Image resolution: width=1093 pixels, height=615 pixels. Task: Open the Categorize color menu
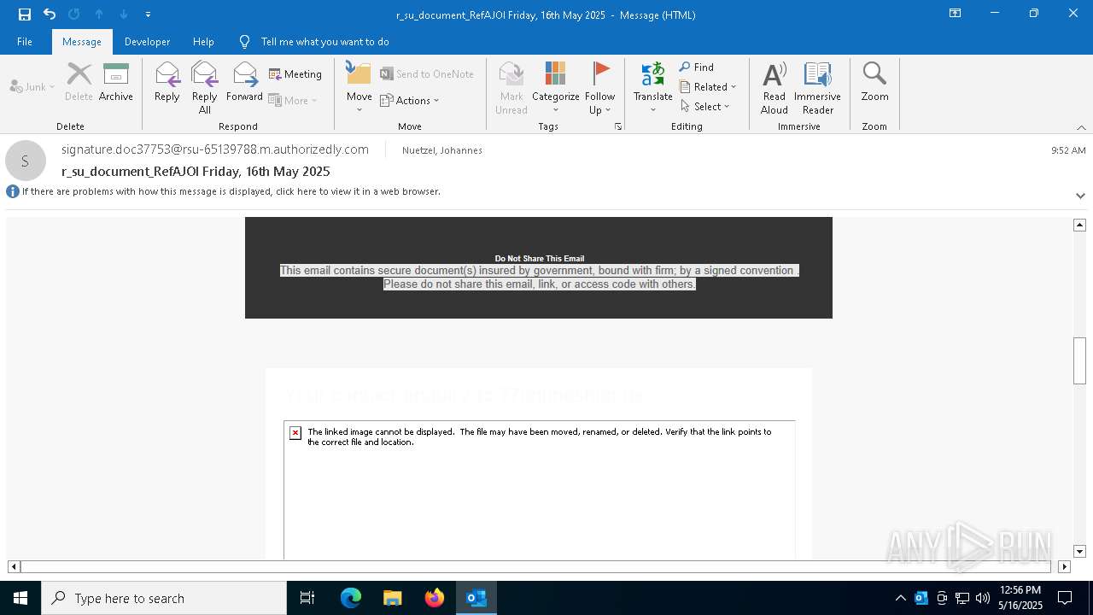tap(556, 87)
